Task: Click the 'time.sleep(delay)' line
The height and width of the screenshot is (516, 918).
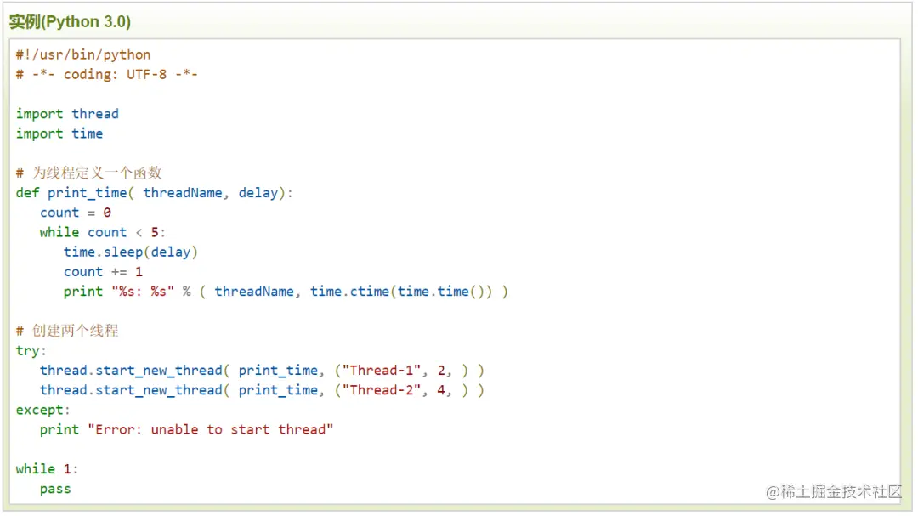Action: [x=131, y=252]
